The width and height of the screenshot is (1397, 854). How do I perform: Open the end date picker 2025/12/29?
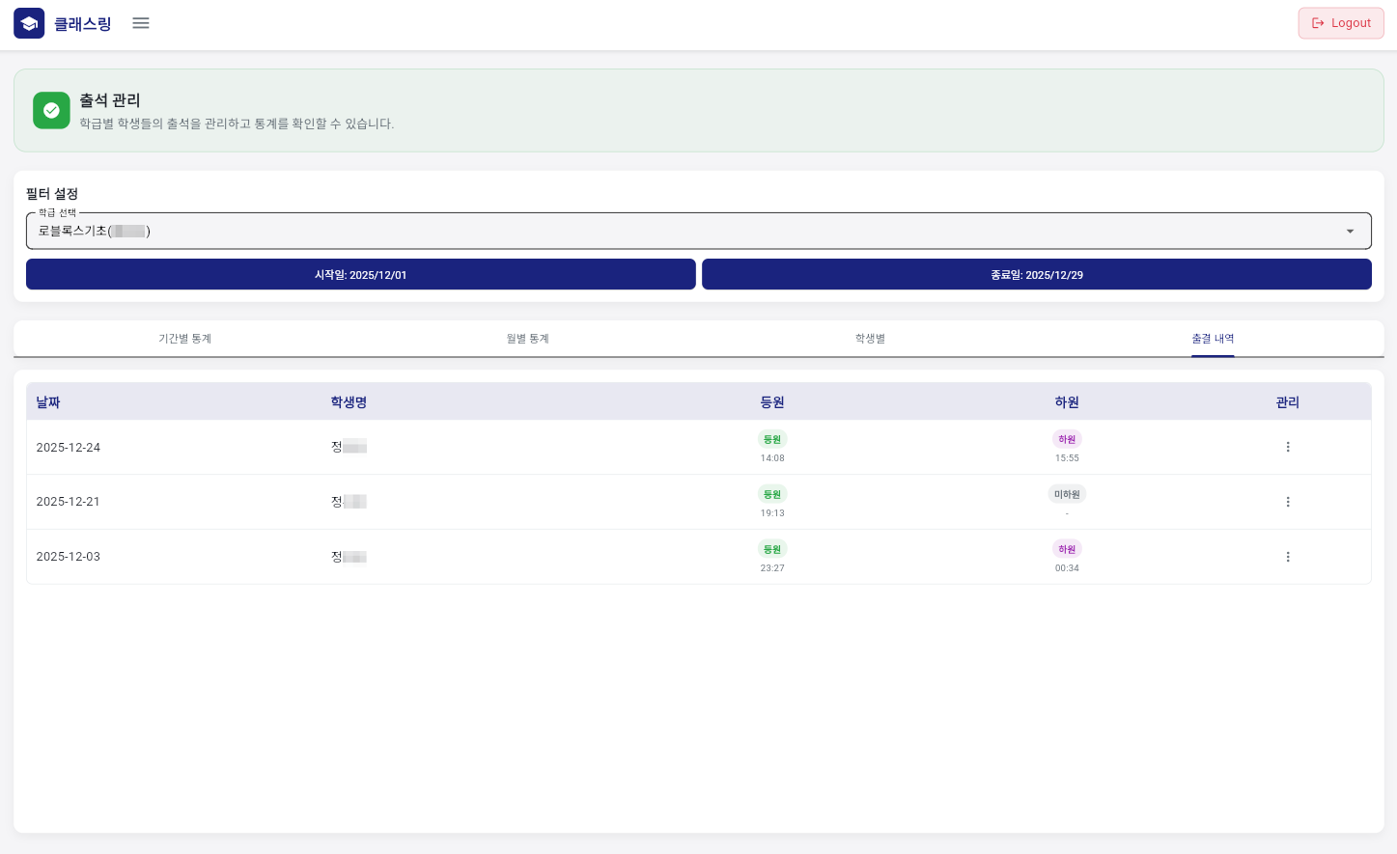1036,275
